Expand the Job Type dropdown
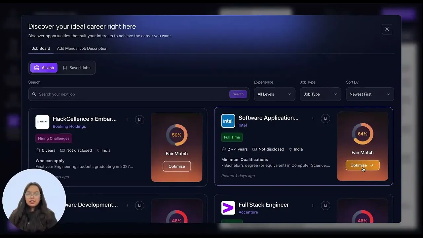423x238 pixels. point(321,94)
